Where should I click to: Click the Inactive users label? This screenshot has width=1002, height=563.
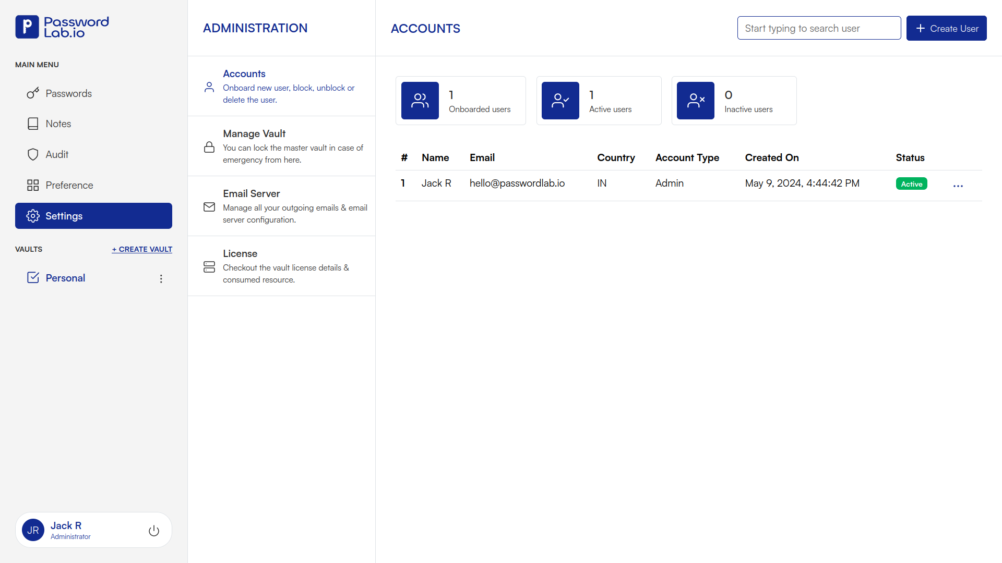(748, 109)
